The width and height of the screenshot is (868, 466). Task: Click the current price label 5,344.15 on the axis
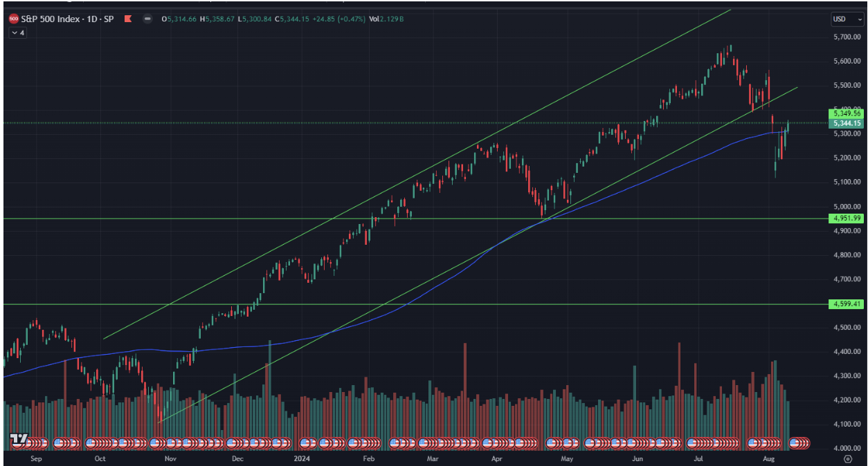847,123
